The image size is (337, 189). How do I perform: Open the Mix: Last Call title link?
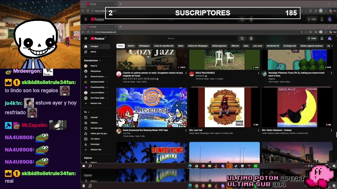[x=196, y=130]
